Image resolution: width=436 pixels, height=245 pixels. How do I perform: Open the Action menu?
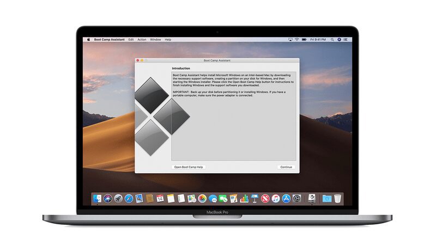point(142,40)
